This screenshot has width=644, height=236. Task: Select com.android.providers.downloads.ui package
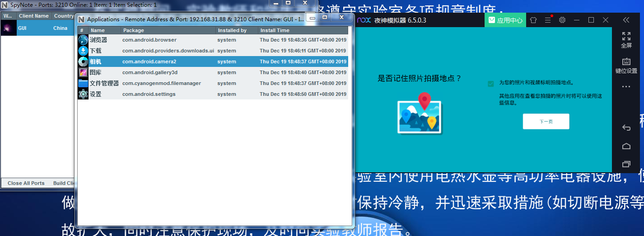168,51
